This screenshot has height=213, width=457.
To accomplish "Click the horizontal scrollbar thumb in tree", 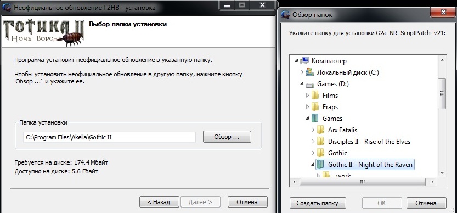I will tap(362, 182).
